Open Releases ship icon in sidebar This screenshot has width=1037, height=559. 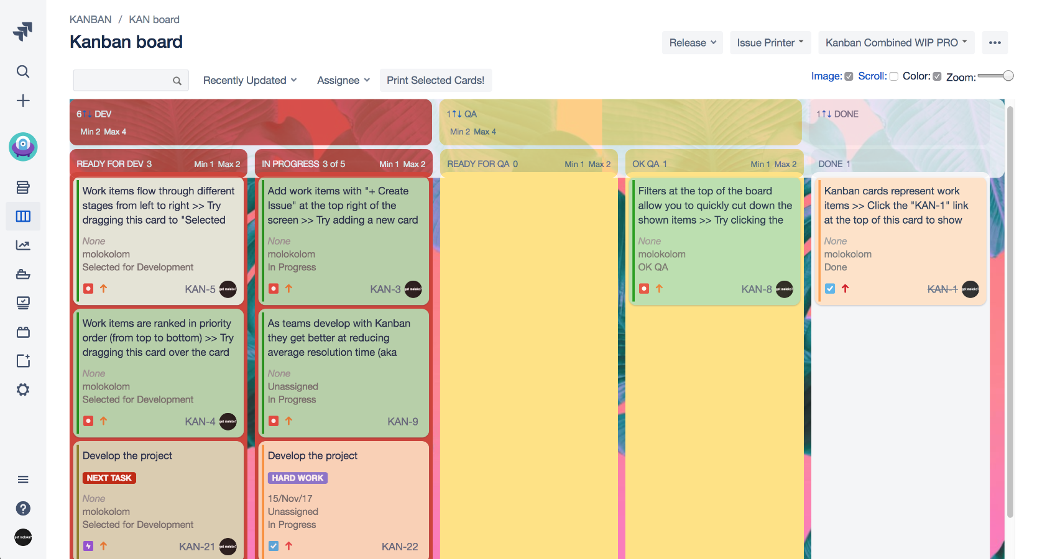click(23, 274)
